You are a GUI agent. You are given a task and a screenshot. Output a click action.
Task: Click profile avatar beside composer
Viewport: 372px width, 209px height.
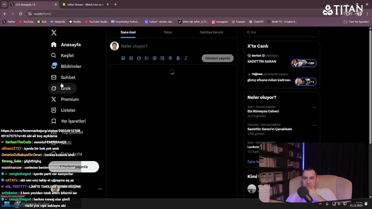pos(115,46)
